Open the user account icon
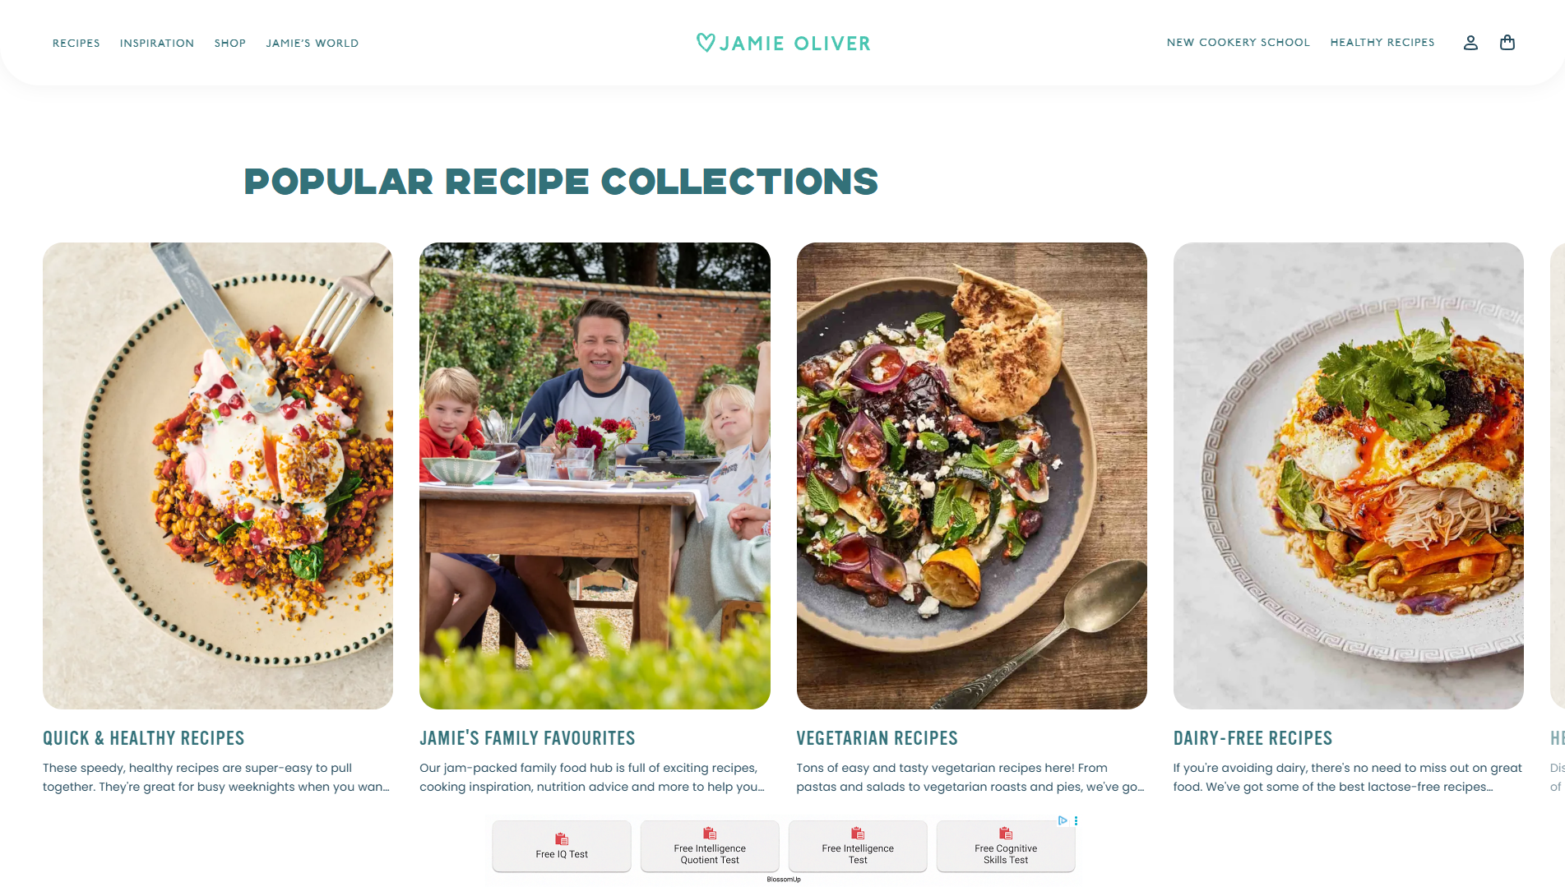Image resolution: width=1565 pixels, height=887 pixels. click(x=1470, y=43)
